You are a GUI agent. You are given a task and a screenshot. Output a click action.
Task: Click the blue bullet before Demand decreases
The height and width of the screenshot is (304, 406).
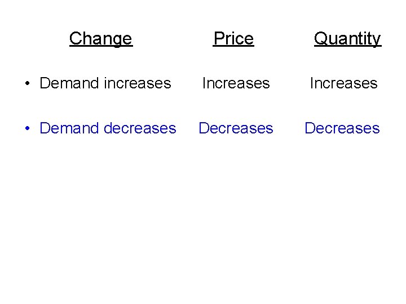pyautogui.click(x=28, y=128)
